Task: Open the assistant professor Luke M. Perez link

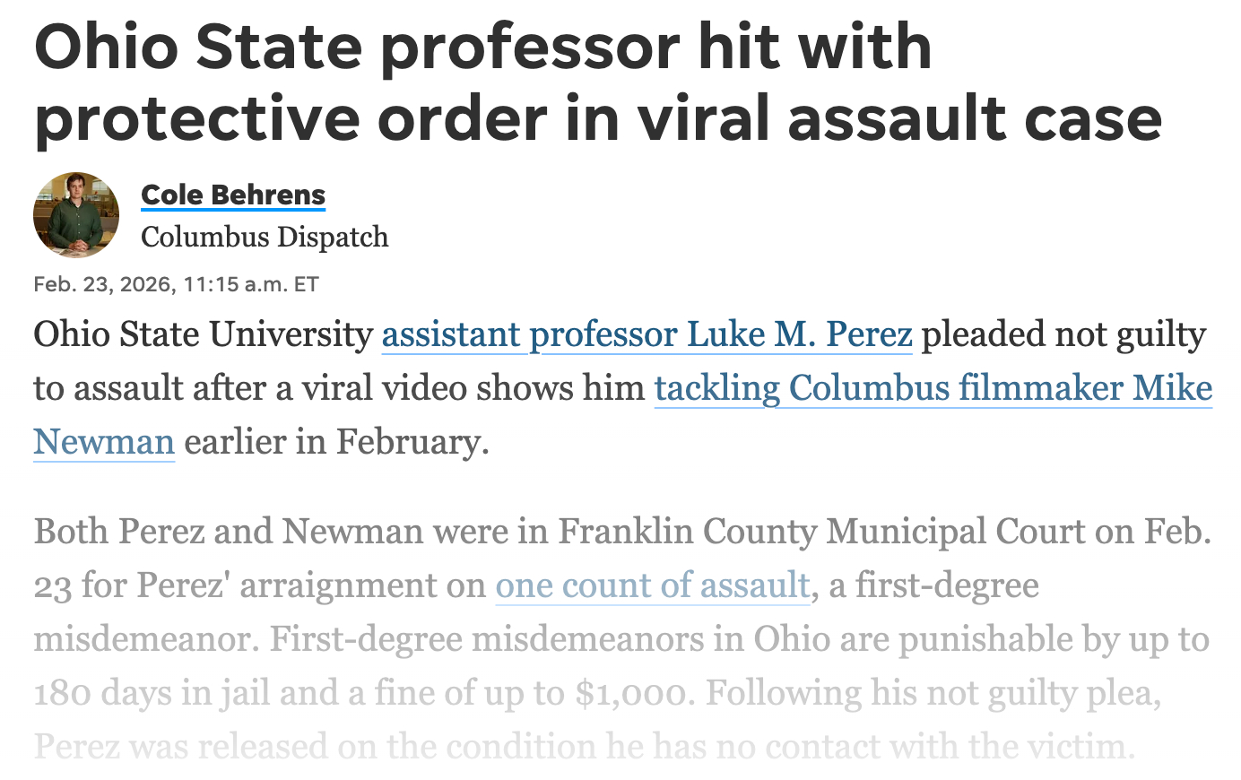Action: point(647,334)
